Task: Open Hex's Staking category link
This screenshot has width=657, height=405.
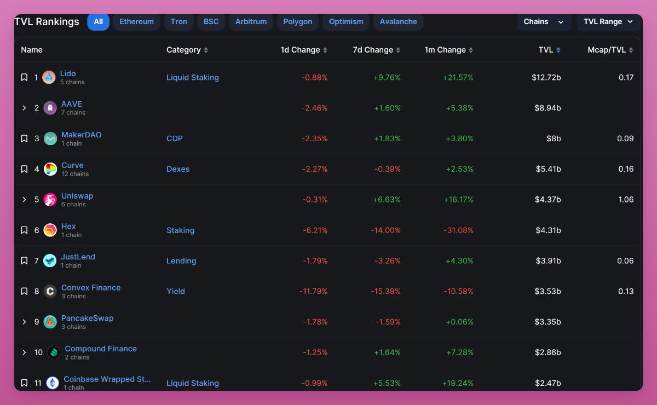Action: [180, 230]
